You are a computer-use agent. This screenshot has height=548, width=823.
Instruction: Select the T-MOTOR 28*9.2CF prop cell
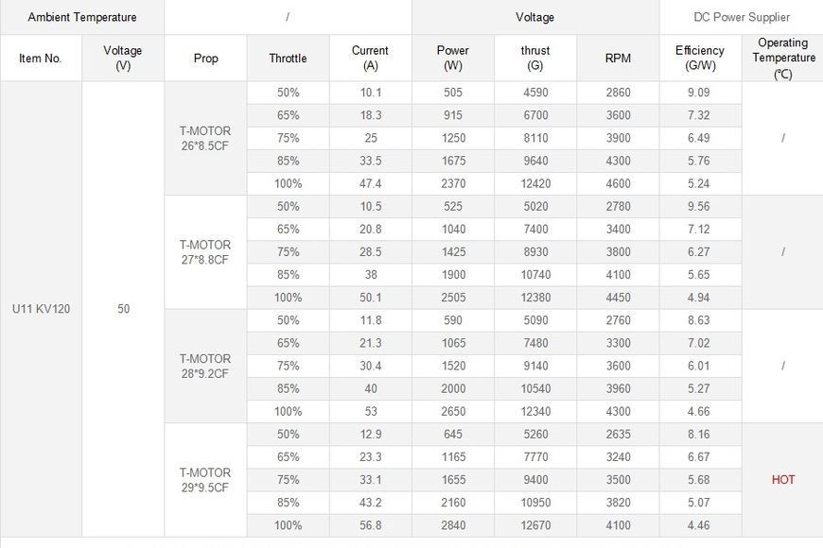(x=205, y=366)
